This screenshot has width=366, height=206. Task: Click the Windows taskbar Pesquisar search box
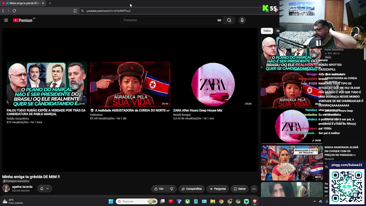coord(137,201)
